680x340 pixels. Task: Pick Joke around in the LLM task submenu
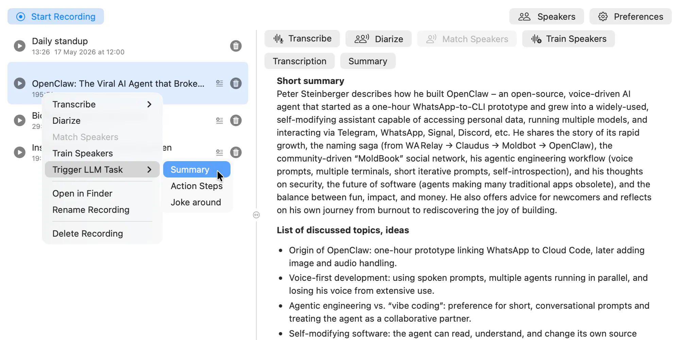(197, 202)
